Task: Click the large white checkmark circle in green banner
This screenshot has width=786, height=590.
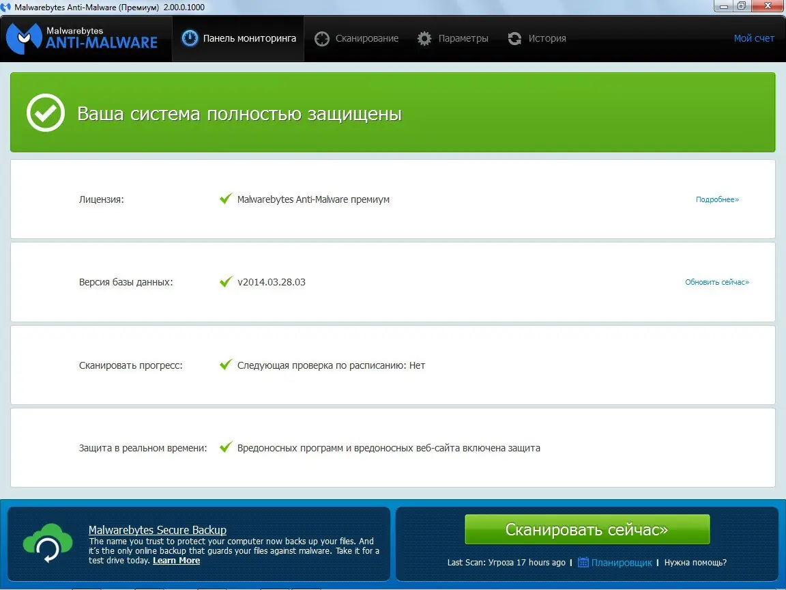Action: tap(46, 113)
